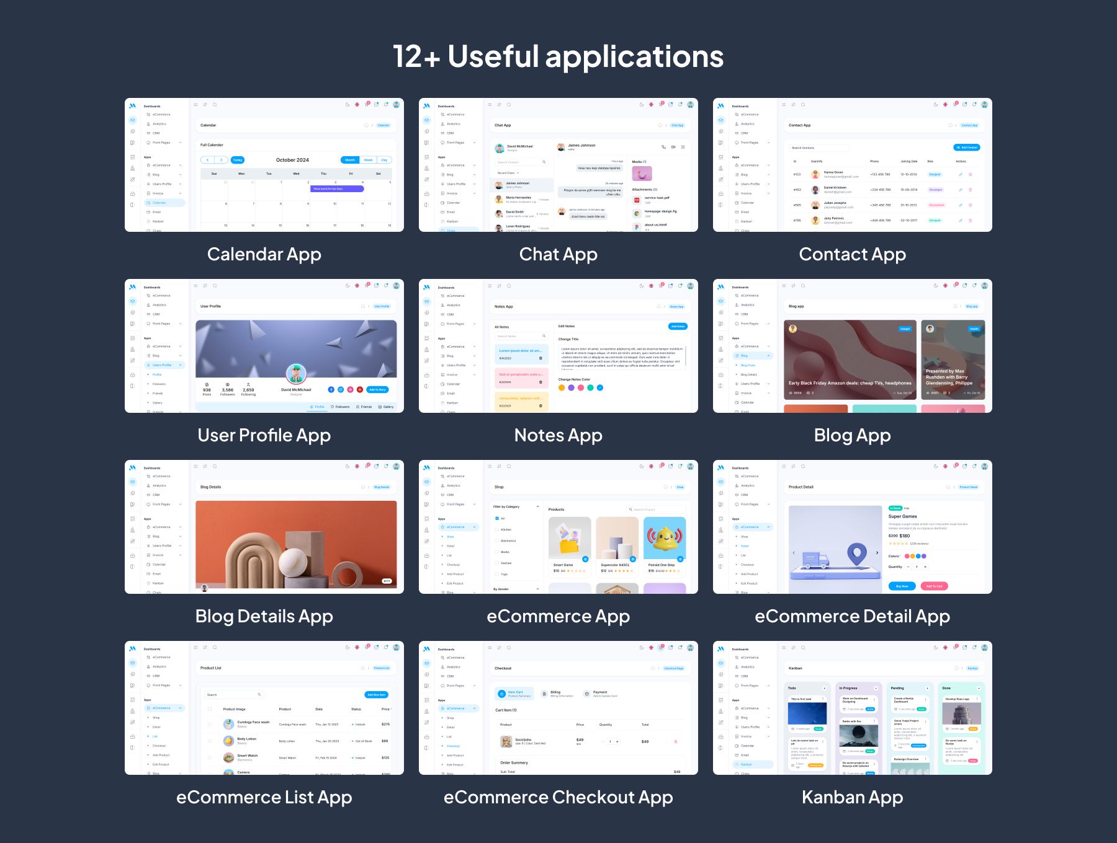Image resolution: width=1117 pixels, height=843 pixels.
Task: Check the All category filter in eCommerce App
Action: pyautogui.click(x=497, y=518)
